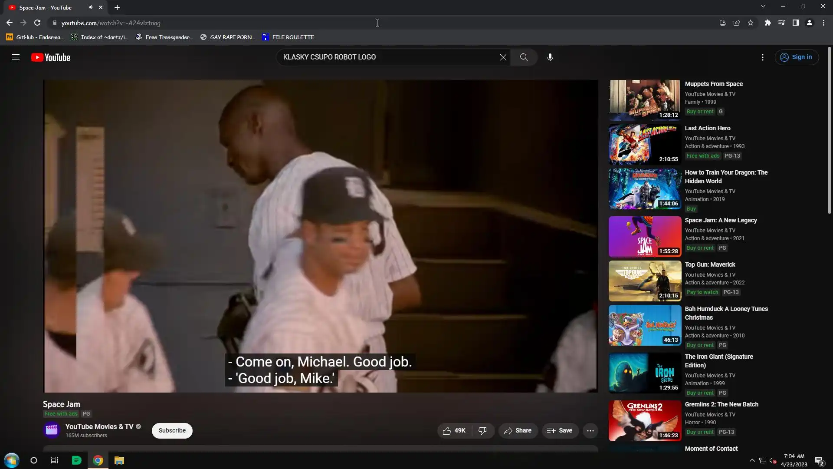The height and width of the screenshot is (469, 833).
Task: Clear the search box text
Action: [x=503, y=57]
